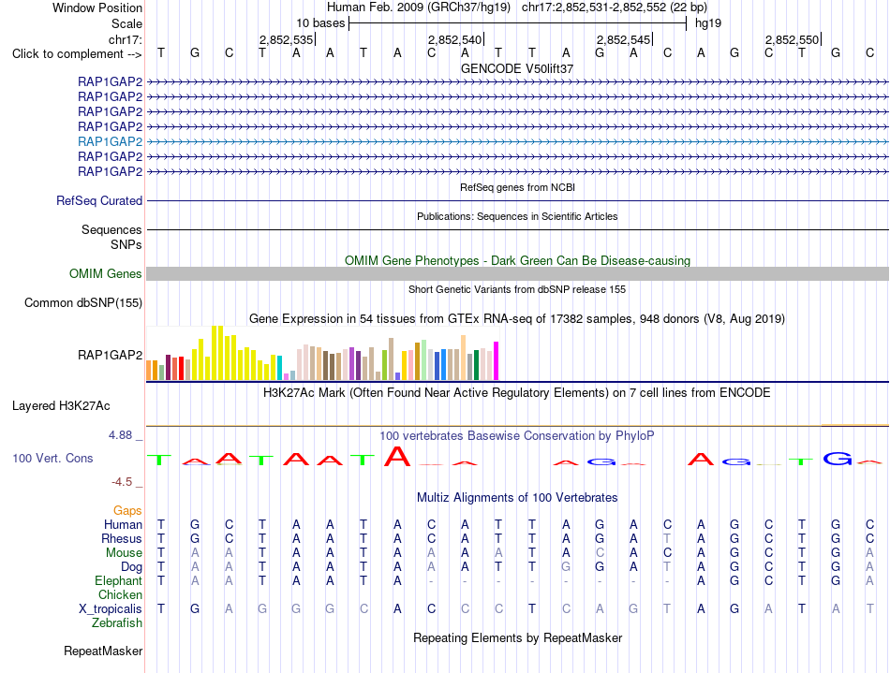Click the tallest red 'A' PhyloP logo letter
Image resolution: width=890 pixels, height=673 pixels.
(397, 456)
